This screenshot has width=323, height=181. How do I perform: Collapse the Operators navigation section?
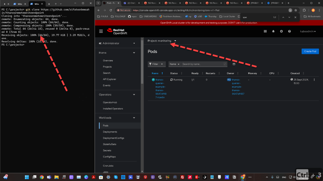coord(117,95)
